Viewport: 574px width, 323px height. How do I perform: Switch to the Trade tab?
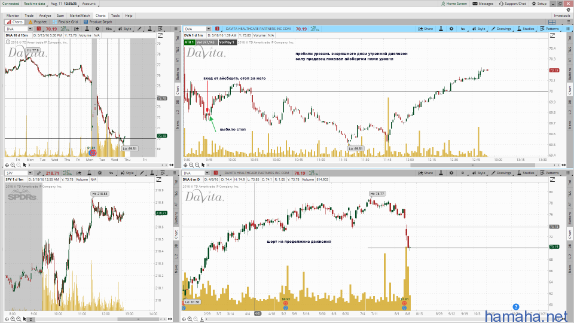(29, 16)
